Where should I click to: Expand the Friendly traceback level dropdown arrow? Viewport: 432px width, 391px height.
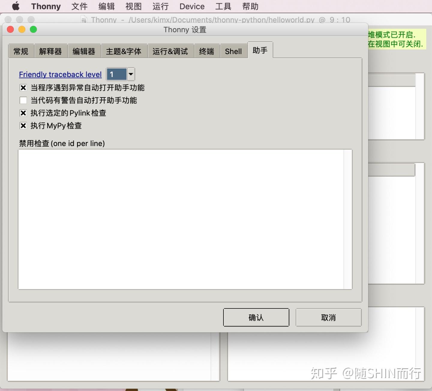pos(131,74)
